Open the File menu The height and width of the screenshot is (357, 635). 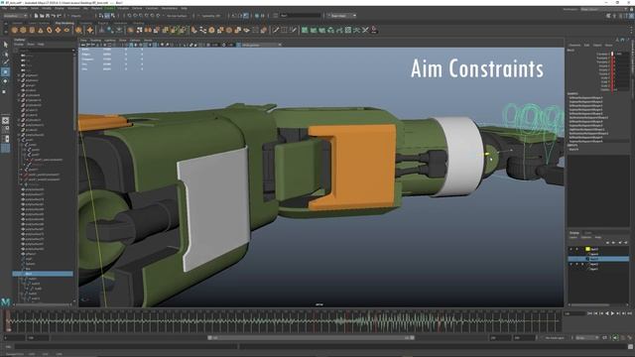coord(4,8)
